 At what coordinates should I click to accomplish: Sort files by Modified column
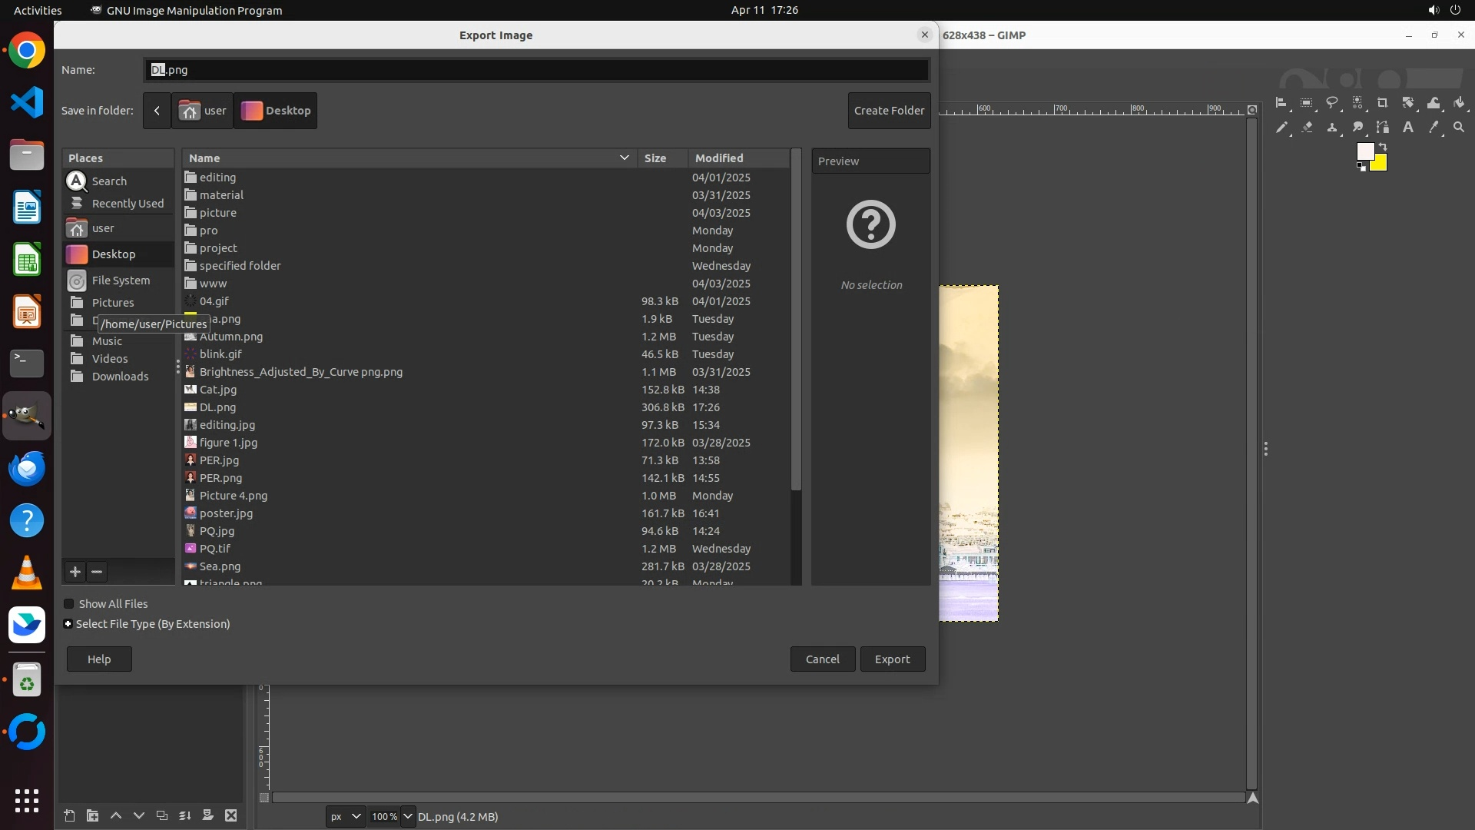coord(719,158)
